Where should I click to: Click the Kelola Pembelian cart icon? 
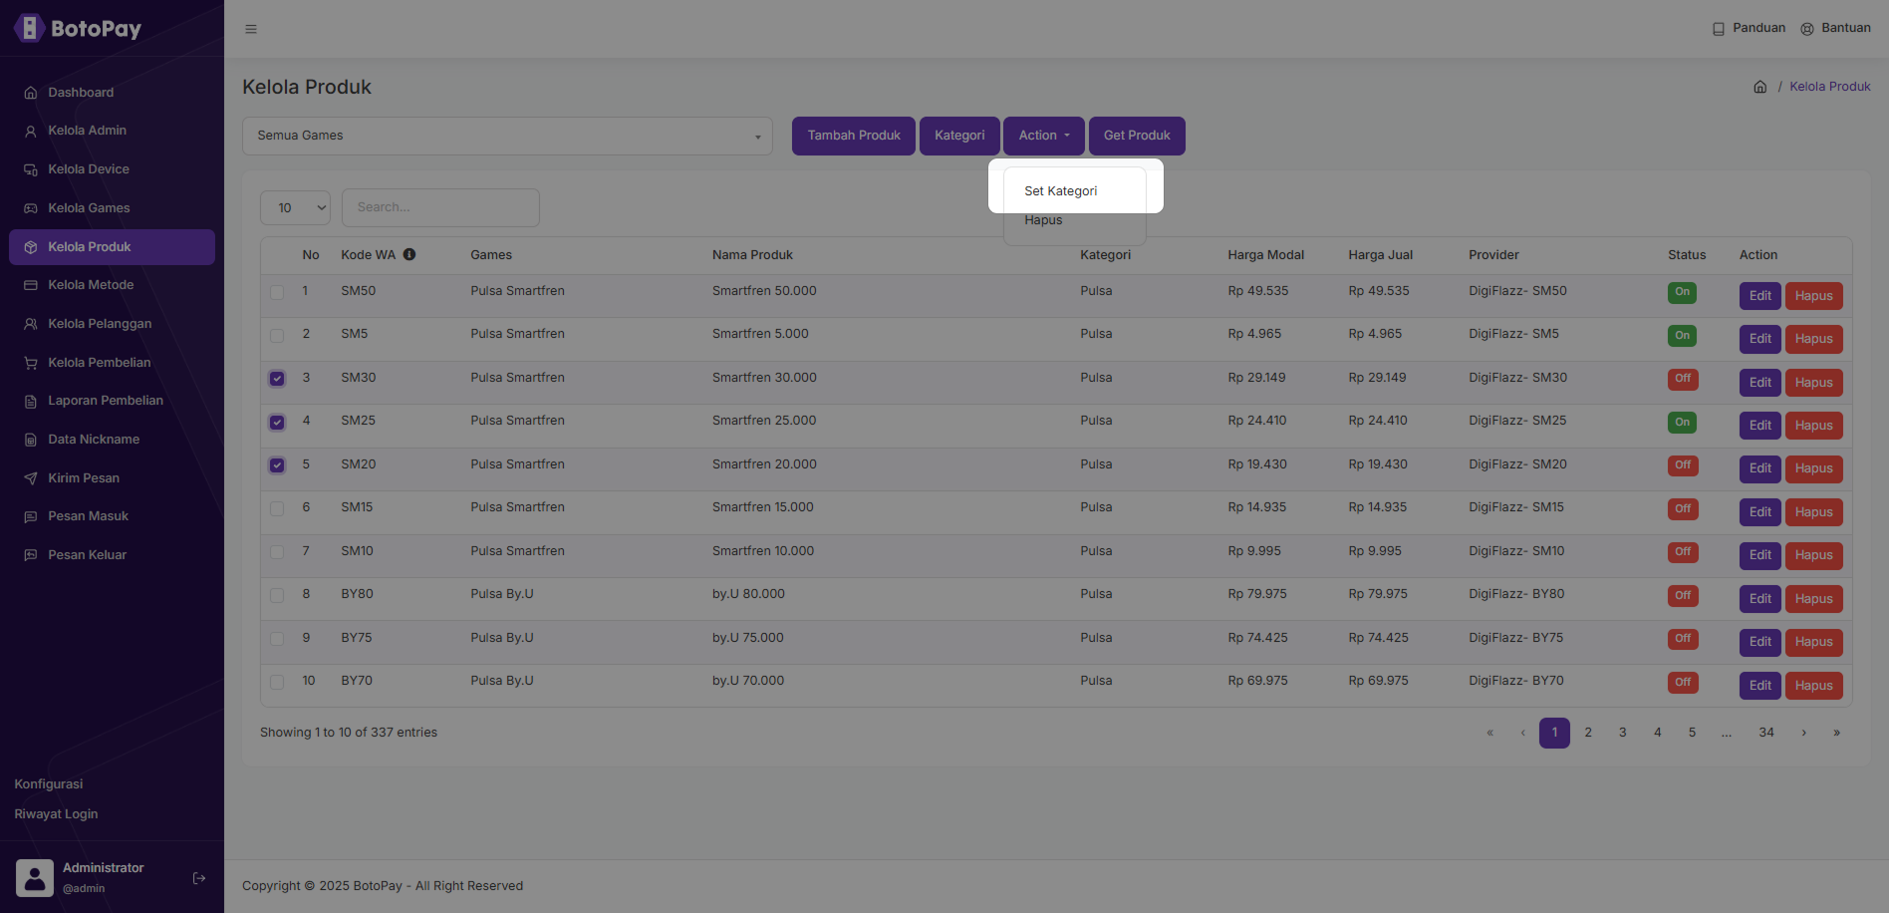(31, 363)
